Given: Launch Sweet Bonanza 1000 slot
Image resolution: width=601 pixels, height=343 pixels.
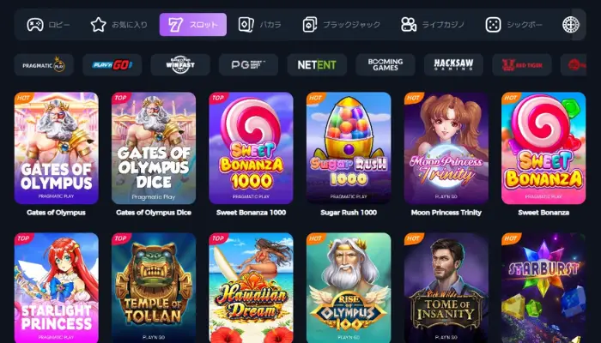Looking at the screenshot, I should 251,148.
